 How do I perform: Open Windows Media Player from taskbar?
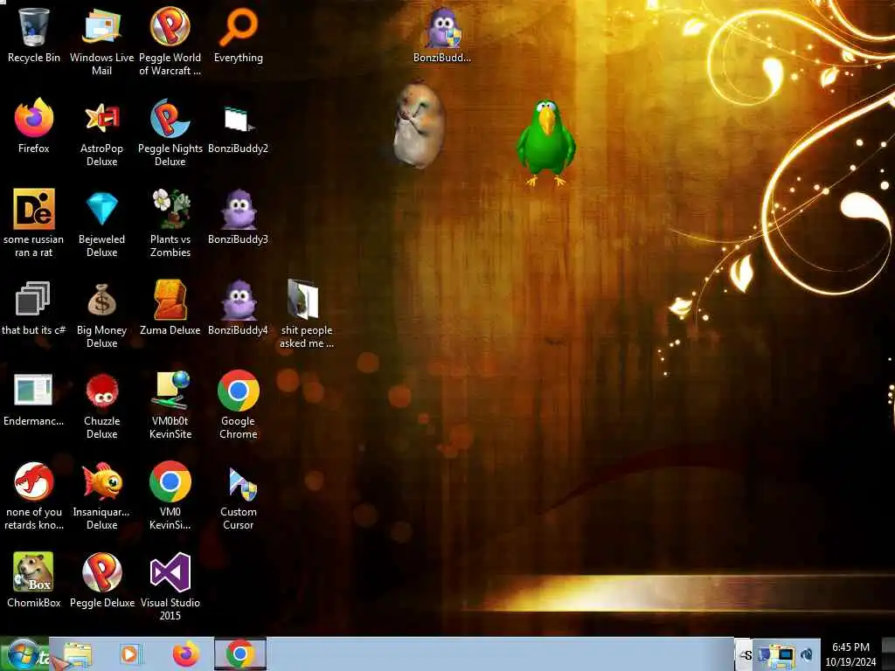click(x=131, y=654)
